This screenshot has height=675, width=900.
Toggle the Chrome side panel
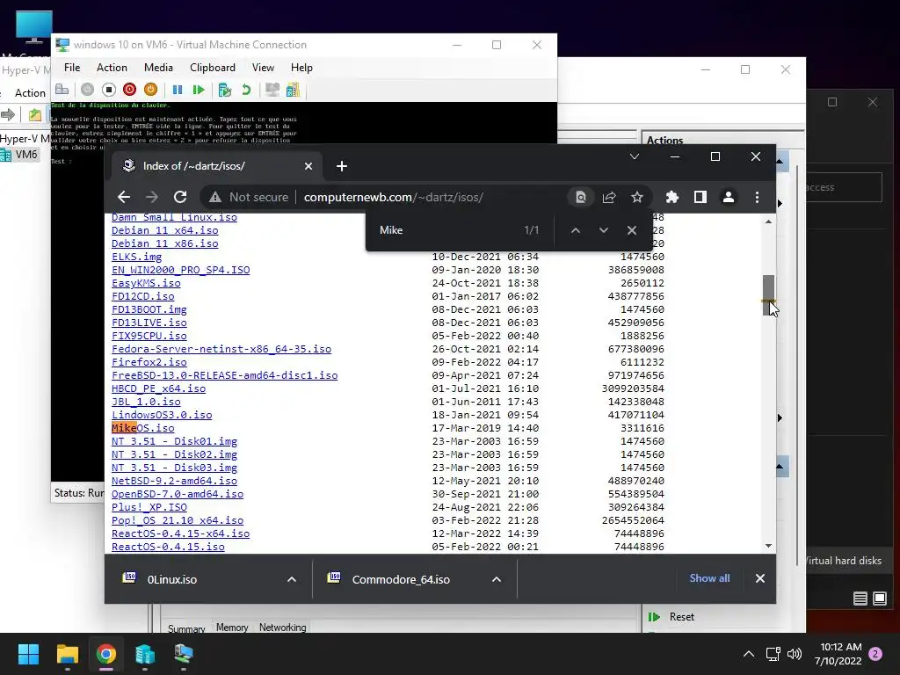700,198
